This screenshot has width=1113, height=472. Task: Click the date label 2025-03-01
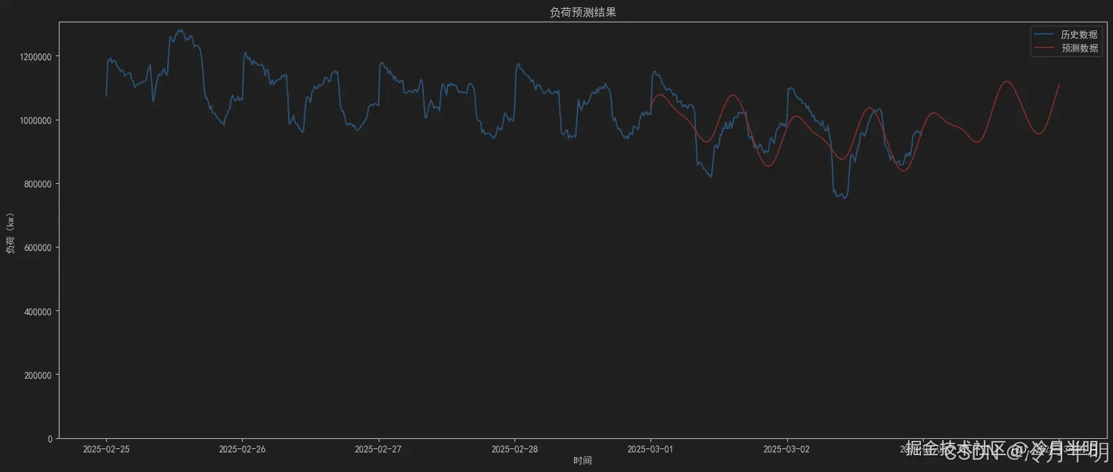(x=650, y=449)
